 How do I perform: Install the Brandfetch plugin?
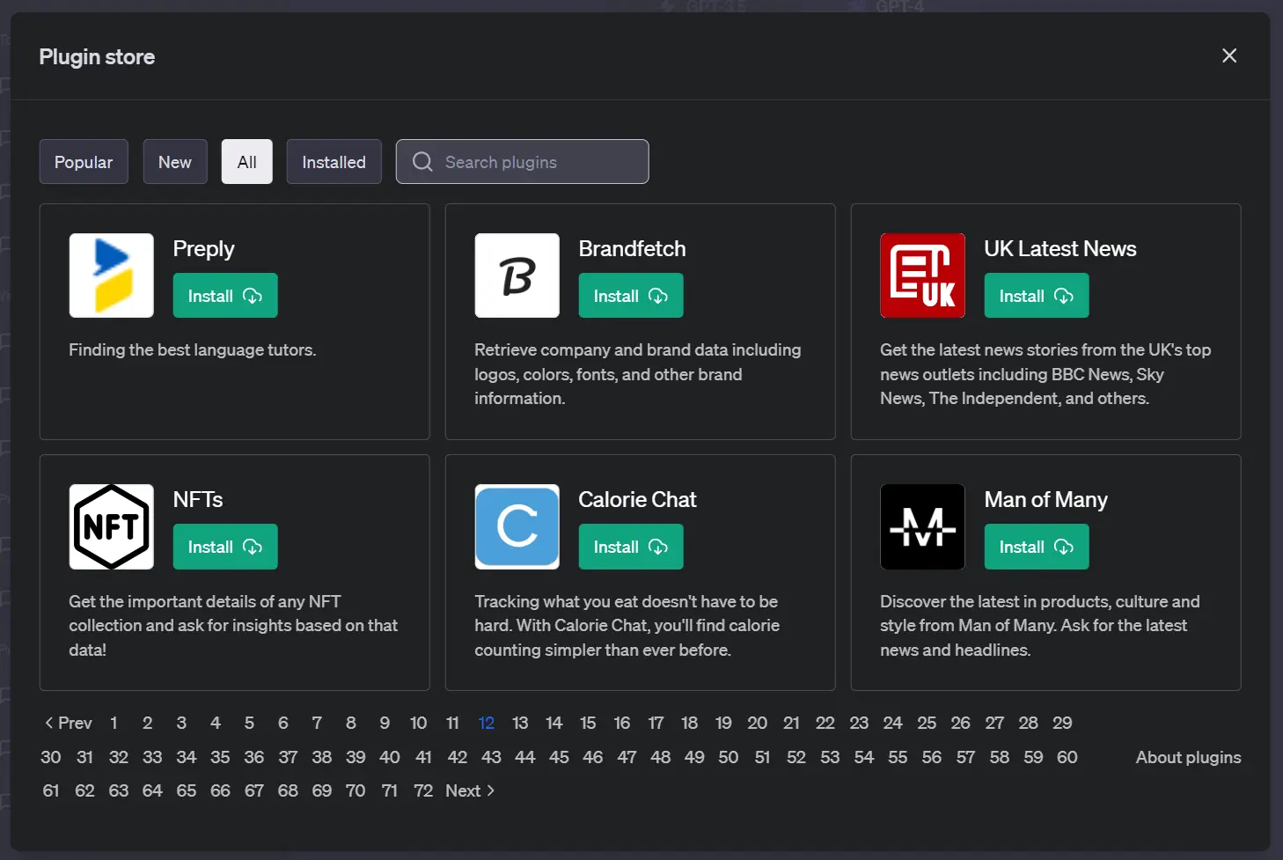pos(631,296)
